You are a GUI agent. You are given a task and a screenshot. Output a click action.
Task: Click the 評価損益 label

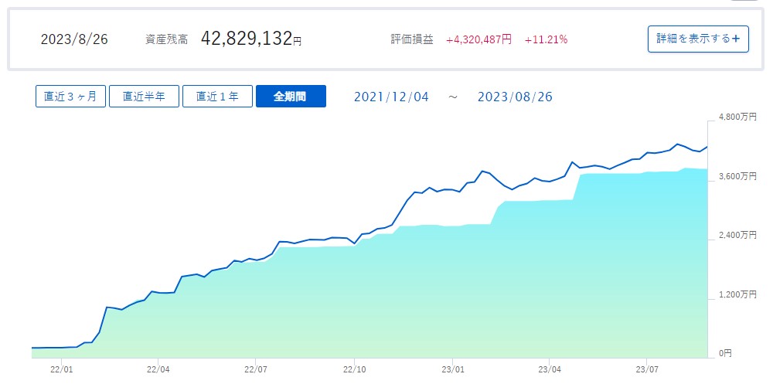click(x=413, y=39)
